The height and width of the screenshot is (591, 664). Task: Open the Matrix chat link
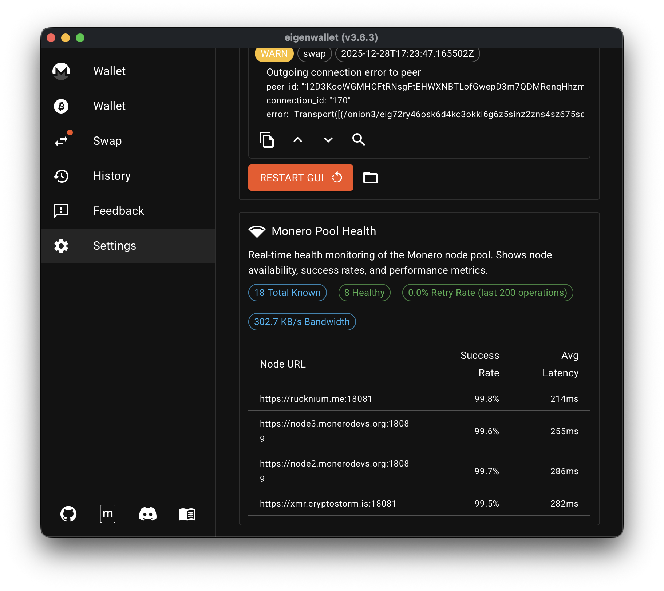click(107, 513)
